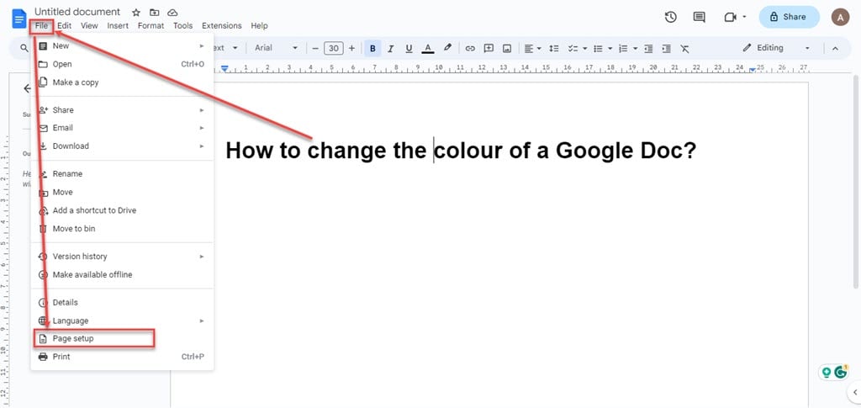
Task: Expand the side panel arrow at bottom right
Action: click(x=855, y=392)
